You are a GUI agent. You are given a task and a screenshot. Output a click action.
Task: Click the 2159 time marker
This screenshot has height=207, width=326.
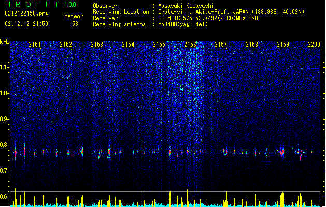click(x=283, y=44)
